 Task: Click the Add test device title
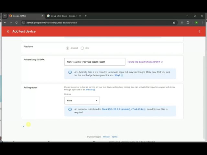pyautogui.click(x=24, y=31)
